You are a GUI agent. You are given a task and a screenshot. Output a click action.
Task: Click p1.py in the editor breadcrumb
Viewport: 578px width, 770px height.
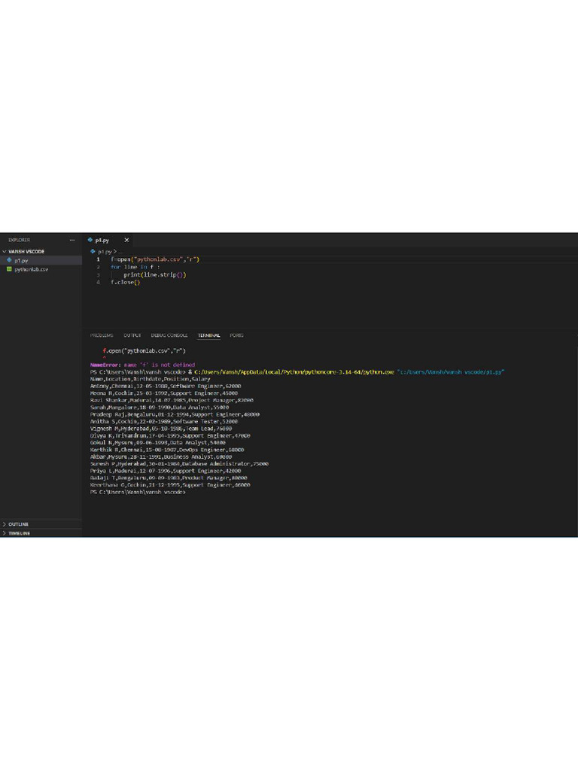point(104,251)
